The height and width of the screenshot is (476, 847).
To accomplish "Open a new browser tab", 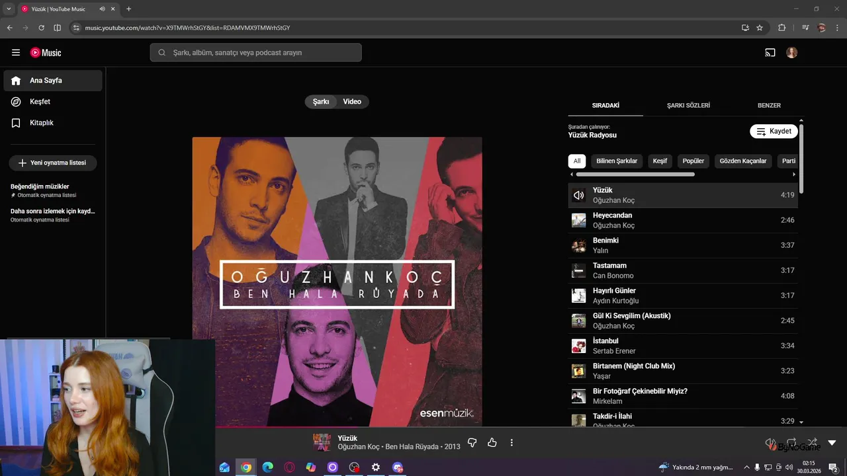I will pyautogui.click(x=128, y=9).
